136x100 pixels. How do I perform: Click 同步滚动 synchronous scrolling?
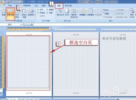pyautogui.click(x=119, y=14)
